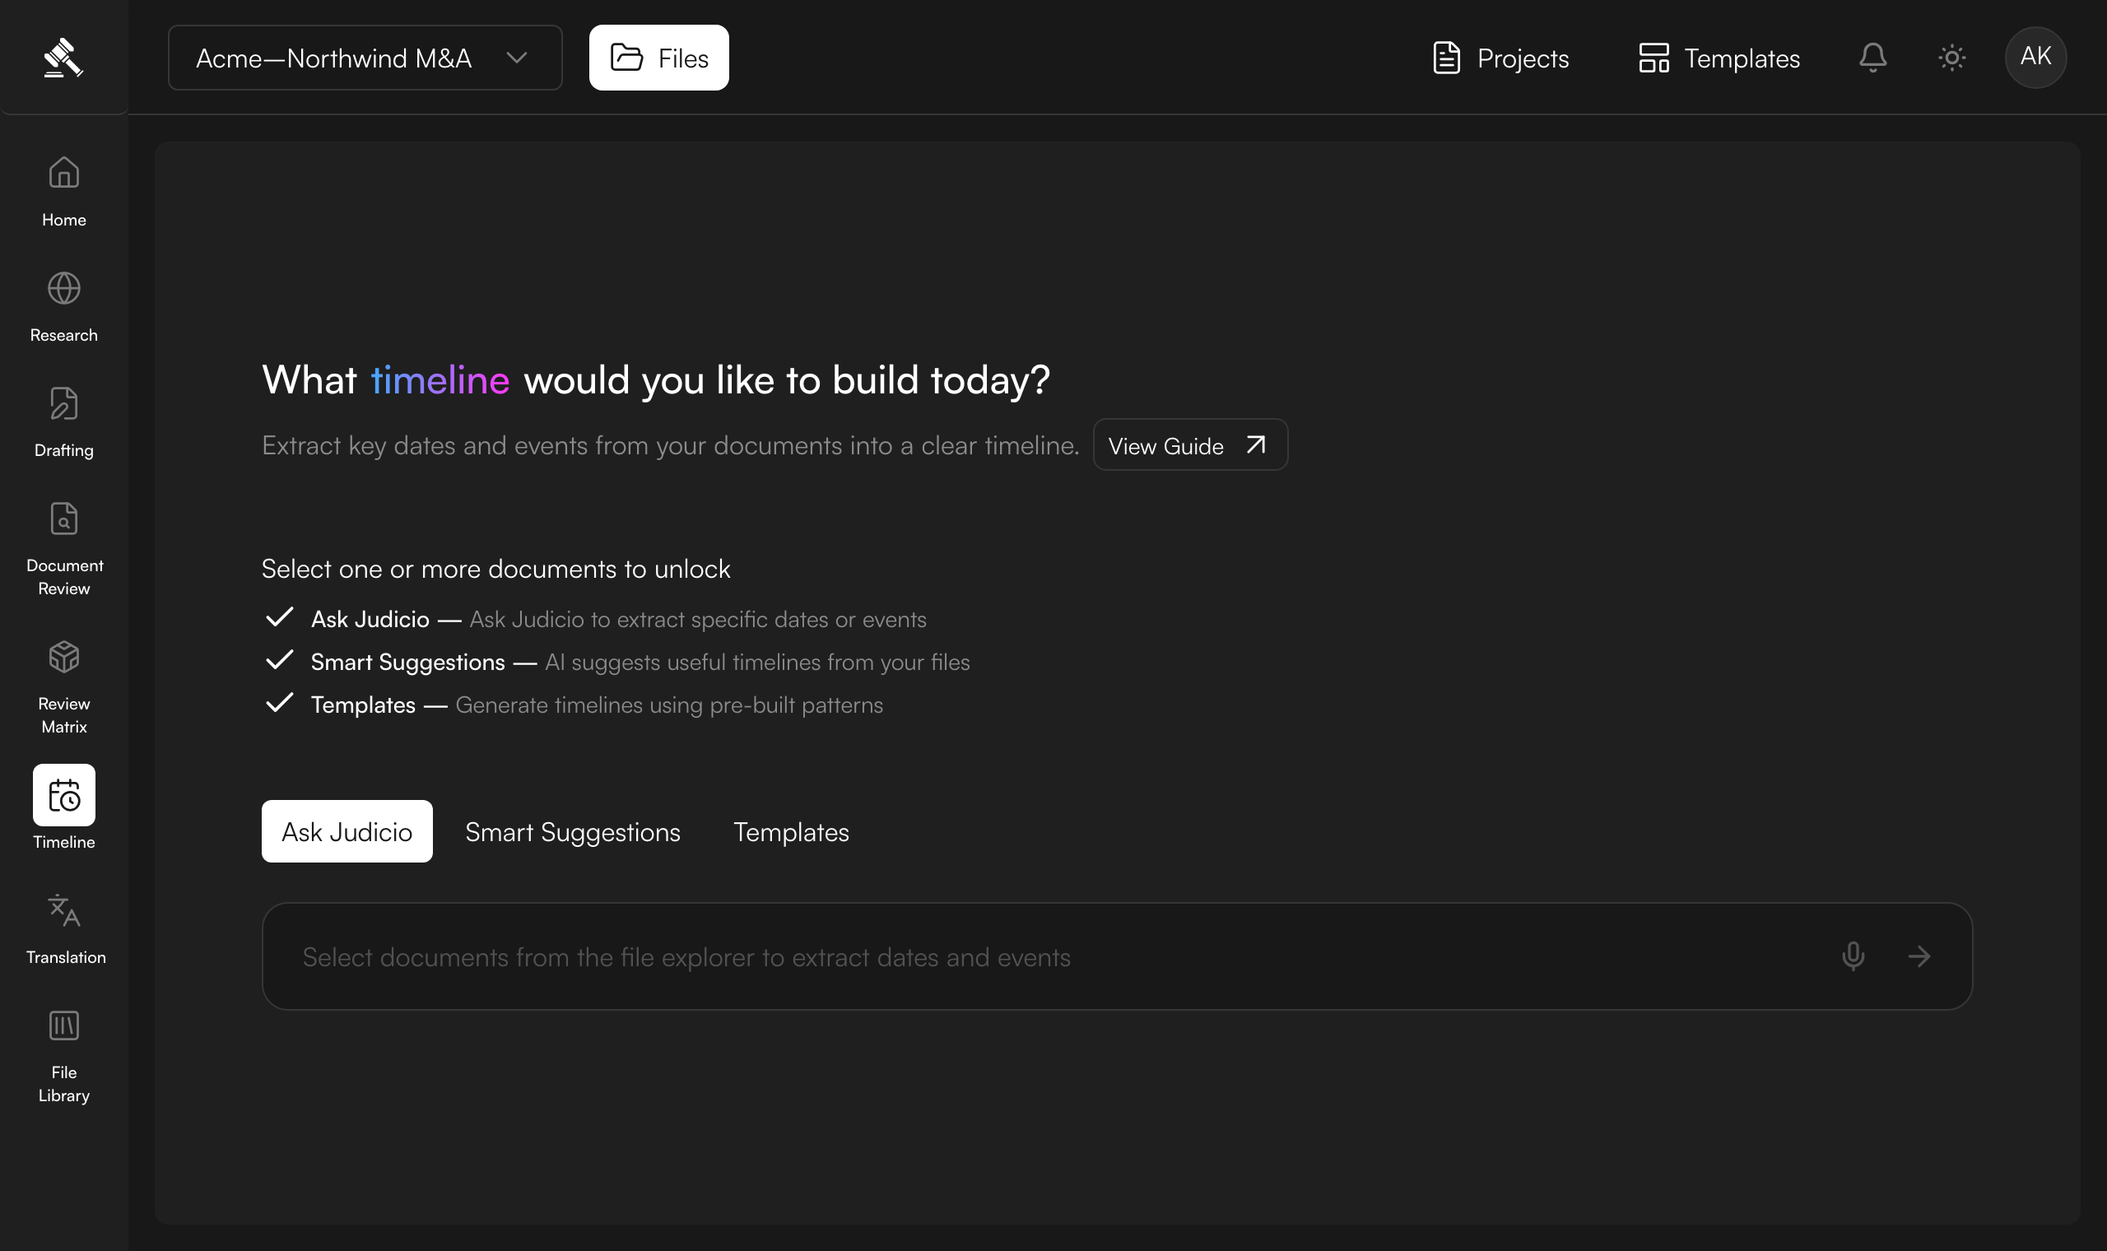Open the Files explorer button
Screen dimensions: 2107x1251
pos(659,58)
